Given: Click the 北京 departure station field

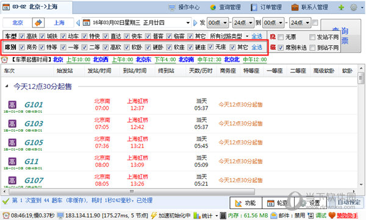Looking at the screenshot, I should (x=18, y=23).
